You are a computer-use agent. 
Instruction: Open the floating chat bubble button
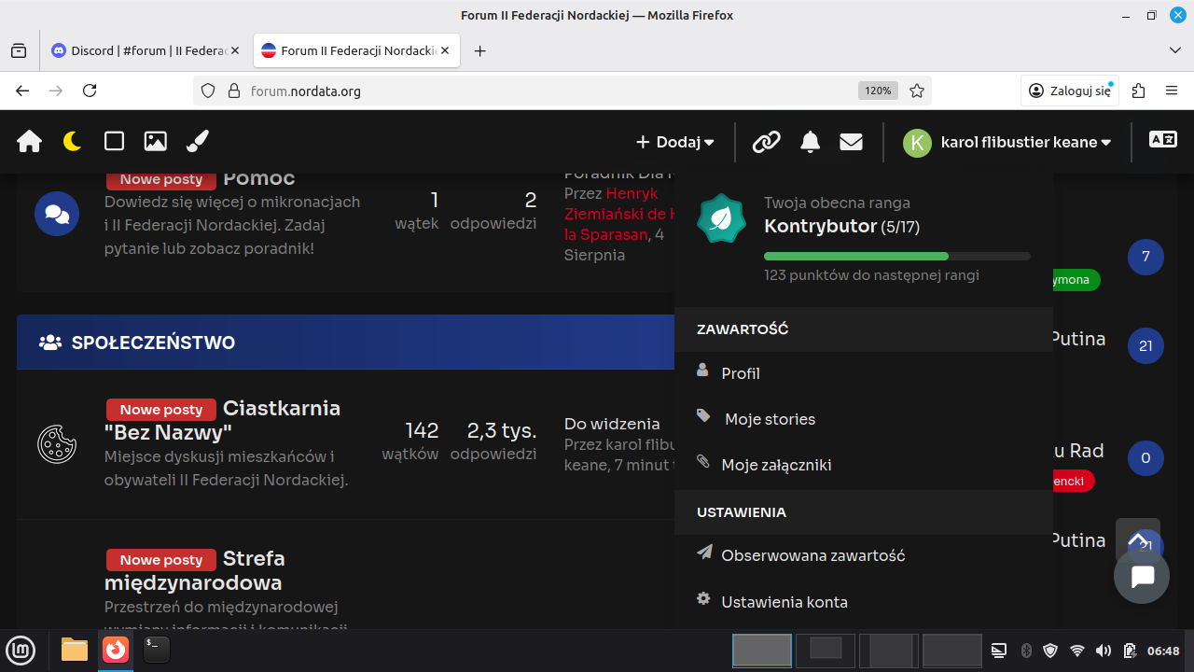coord(1142,576)
